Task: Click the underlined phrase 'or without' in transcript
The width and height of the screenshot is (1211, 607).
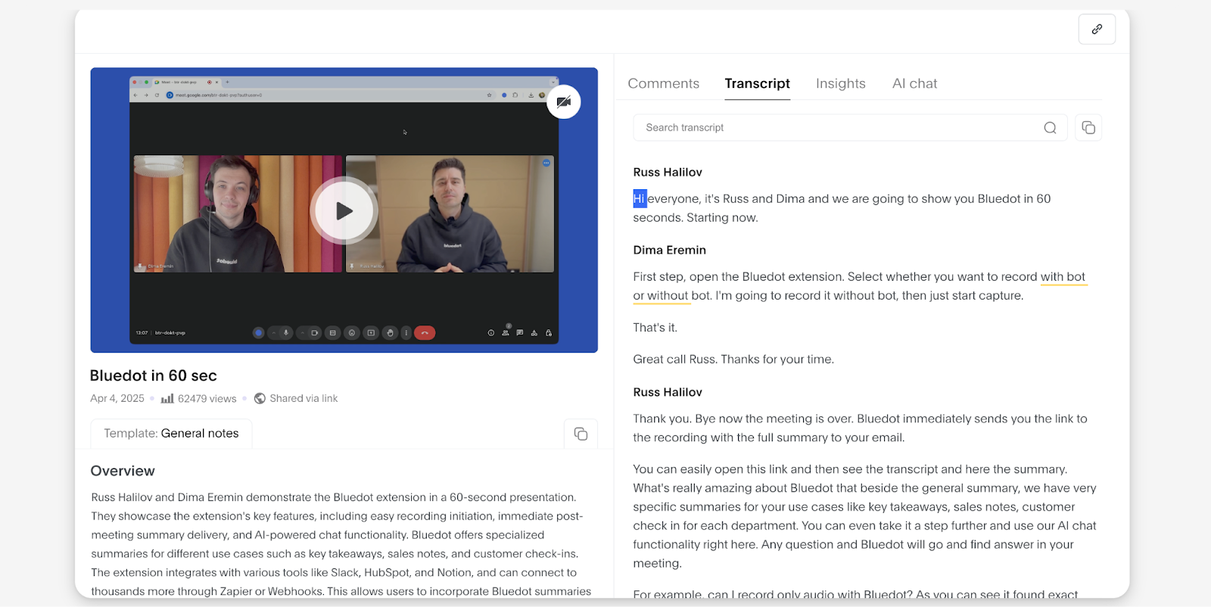Action: pyautogui.click(x=661, y=296)
